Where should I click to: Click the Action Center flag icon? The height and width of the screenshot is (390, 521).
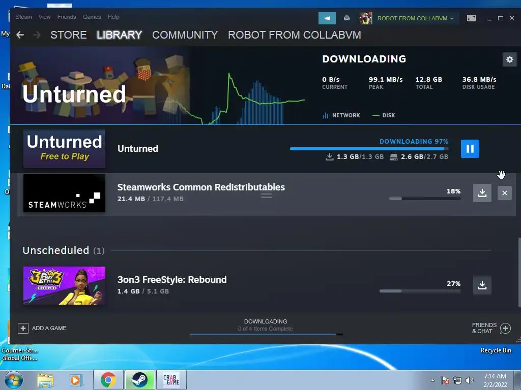point(445,380)
